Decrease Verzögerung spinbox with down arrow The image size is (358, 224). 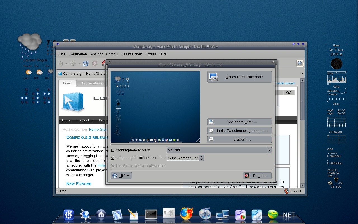[x=202, y=159]
